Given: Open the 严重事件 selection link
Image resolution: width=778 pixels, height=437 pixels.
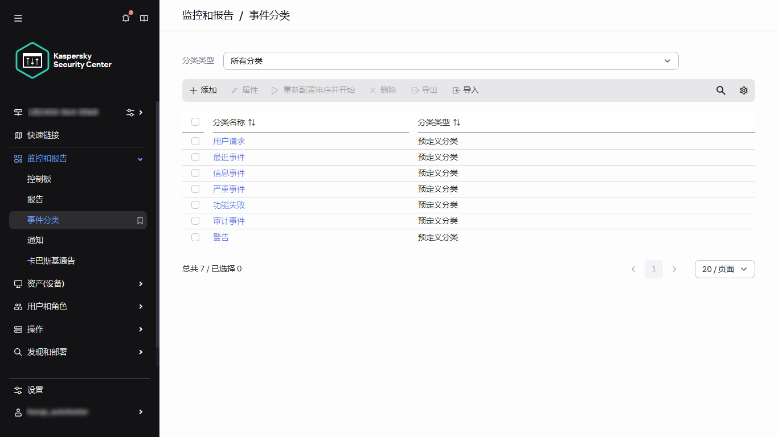Looking at the screenshot, I should 229,188.
